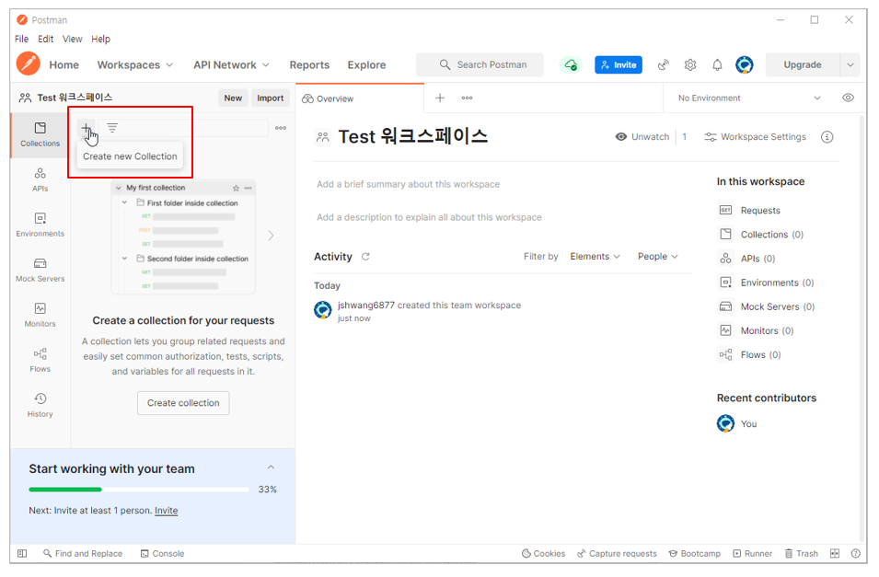Open the Upgrade dropdown arrow

[x=850, y=65]
